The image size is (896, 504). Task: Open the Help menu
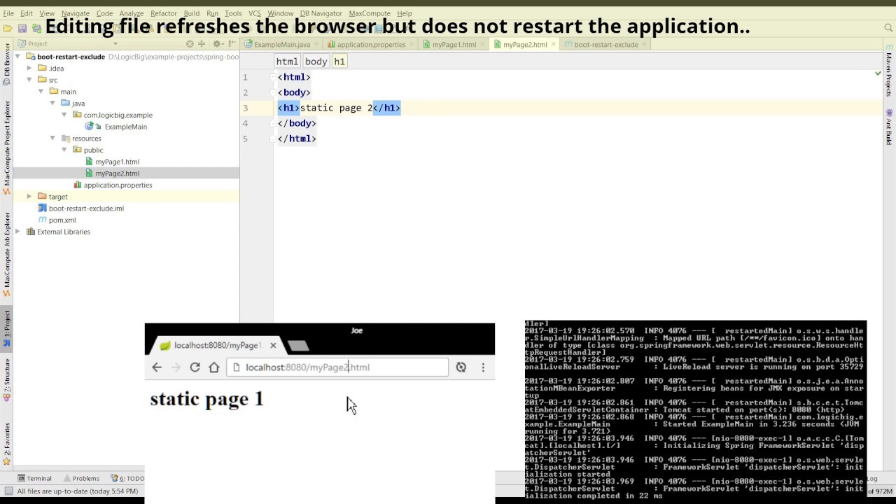(405, 13)
